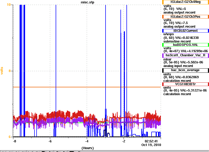The width and height of the screenshot is (209, 152).
Task: Click the VAL=0.0362069 value text
Action: (x=187, y=77)
